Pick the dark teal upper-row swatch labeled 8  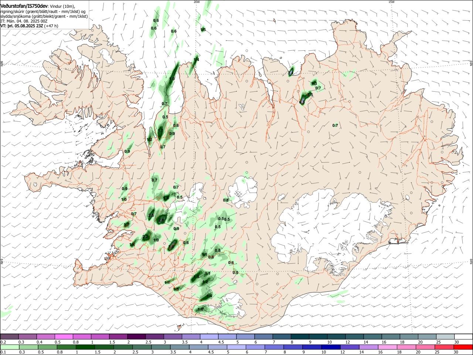[300, 337]
